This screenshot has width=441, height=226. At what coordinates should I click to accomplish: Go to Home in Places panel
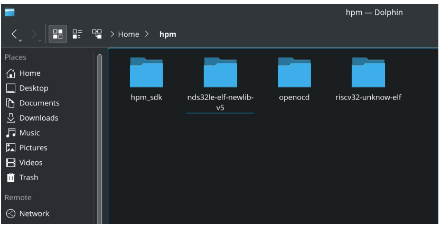point(30,73)
